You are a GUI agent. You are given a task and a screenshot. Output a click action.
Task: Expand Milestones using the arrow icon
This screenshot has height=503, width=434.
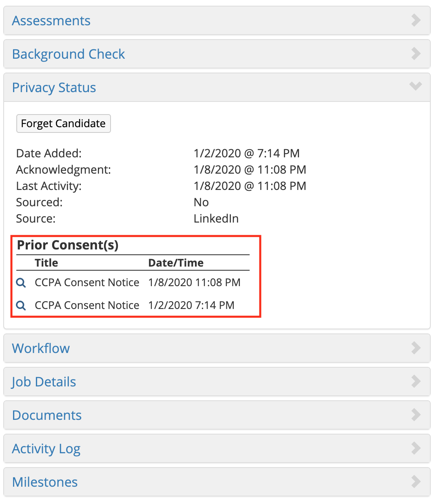coord(416,481)
